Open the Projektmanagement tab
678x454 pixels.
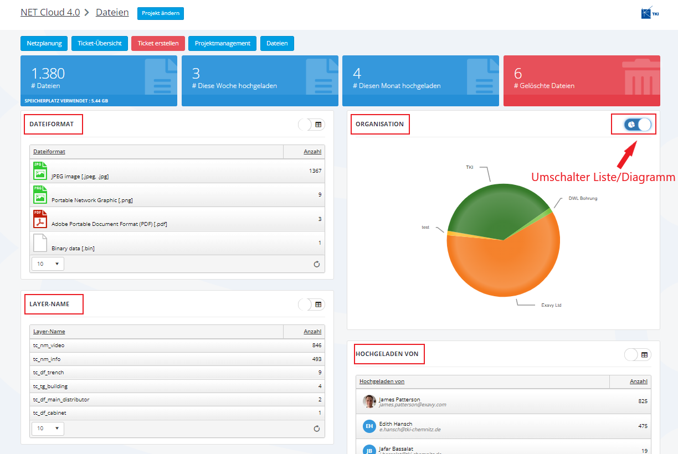coord(223,43)
